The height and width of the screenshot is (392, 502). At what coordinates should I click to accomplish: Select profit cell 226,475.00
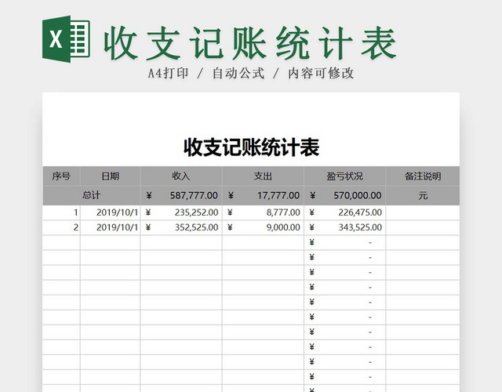345,212
